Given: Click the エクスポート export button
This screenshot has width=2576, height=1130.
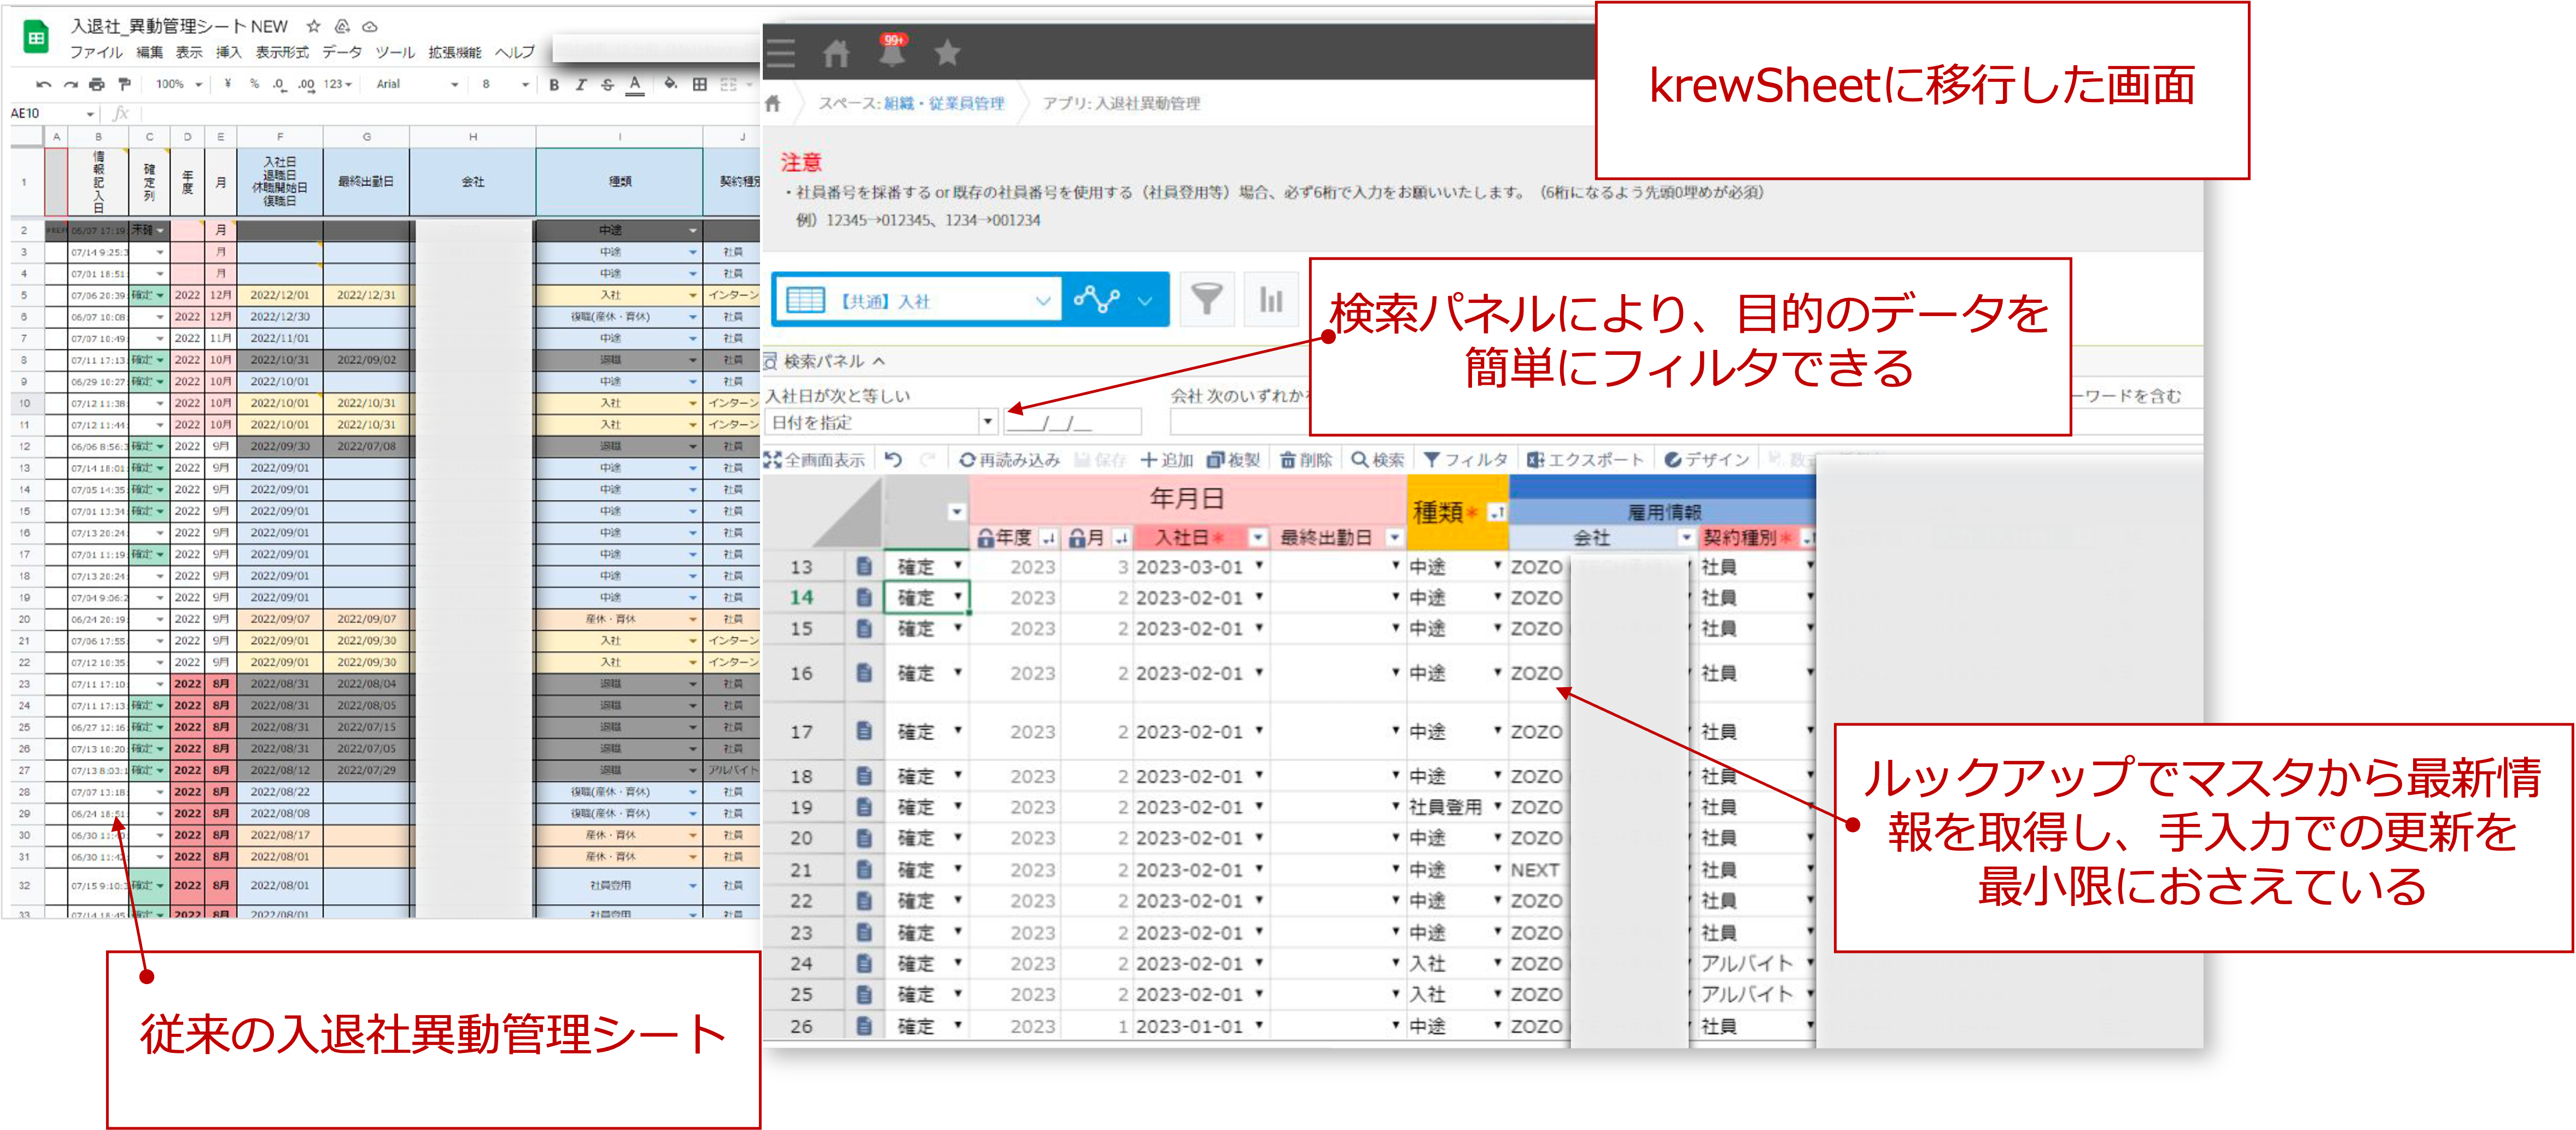Looking at the screenshot, I should tap(1585, 460).
